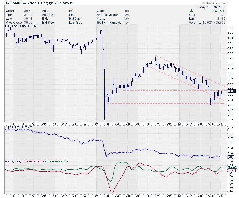
Task: Click the latest weekly bar near 31.80
Action: click(x=221, y=92)
